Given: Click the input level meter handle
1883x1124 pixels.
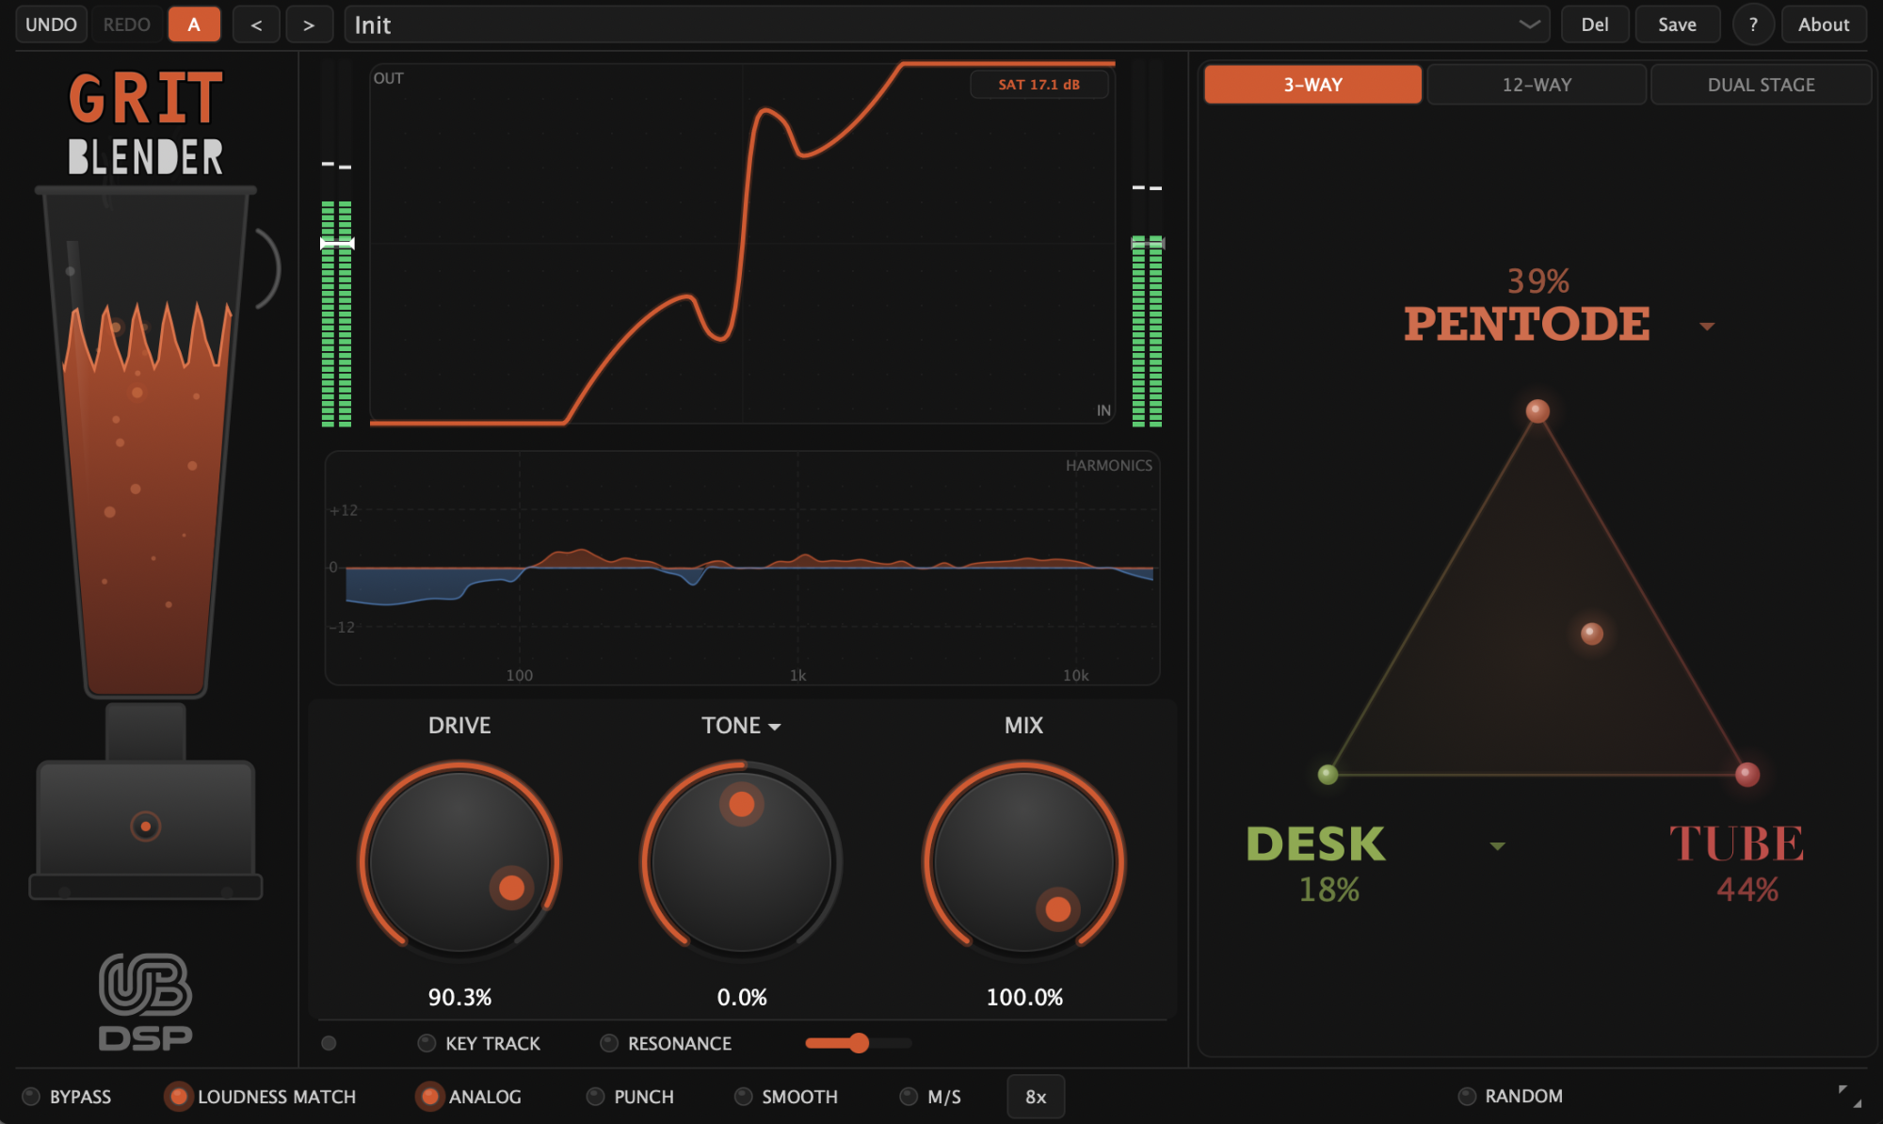Looking at the screenshot, I should pyautogui.click(x=337, y=244).
